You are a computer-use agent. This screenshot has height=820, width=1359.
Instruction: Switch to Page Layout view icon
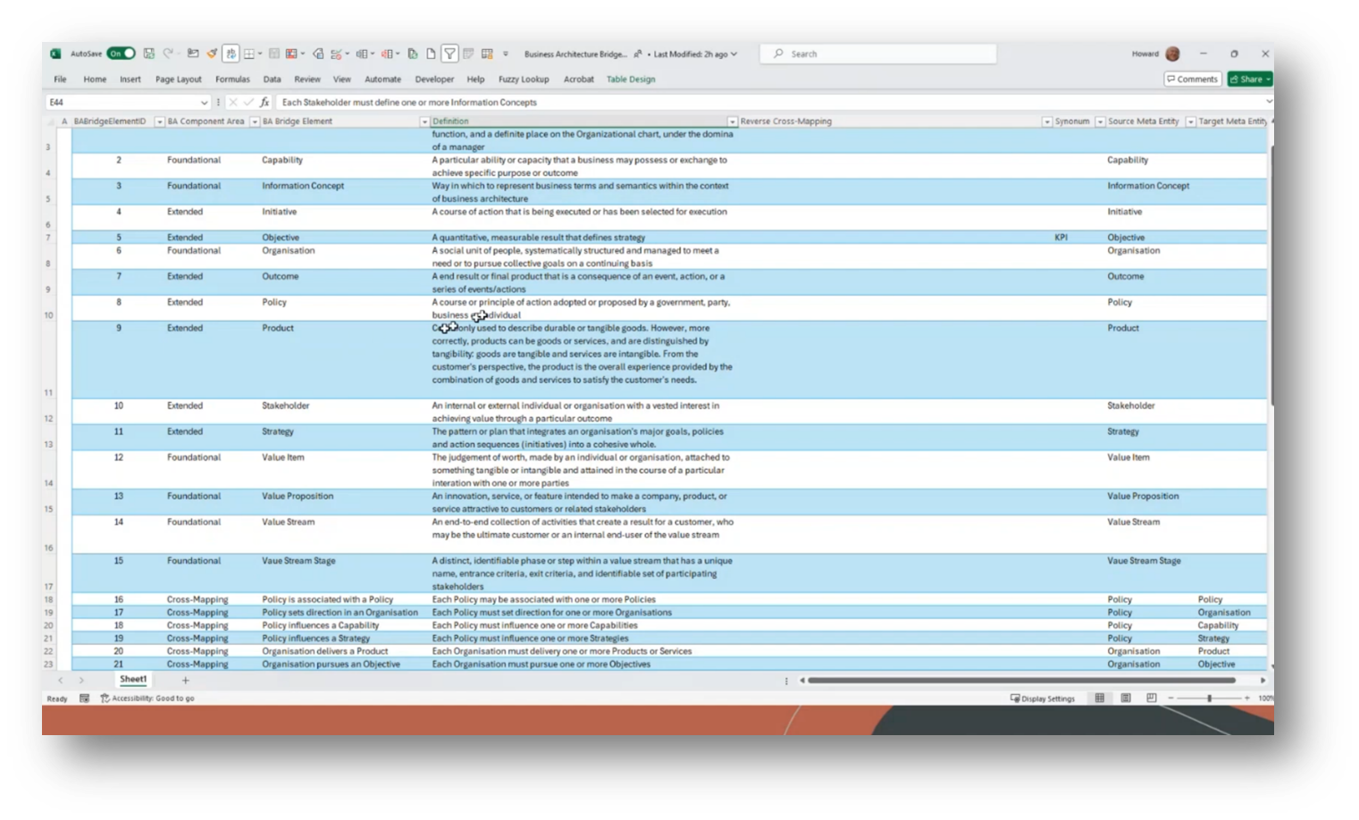pyautogui.click(x=1126, y=699)
